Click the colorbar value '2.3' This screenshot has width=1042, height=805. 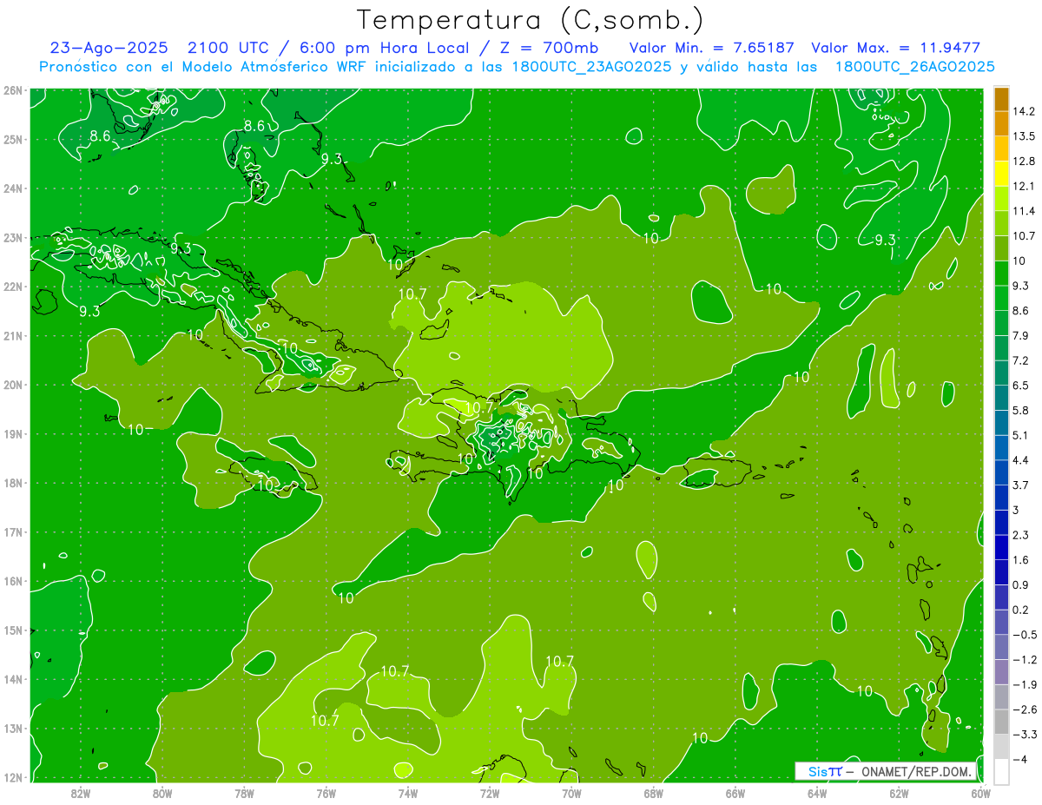pos(1021,535)
